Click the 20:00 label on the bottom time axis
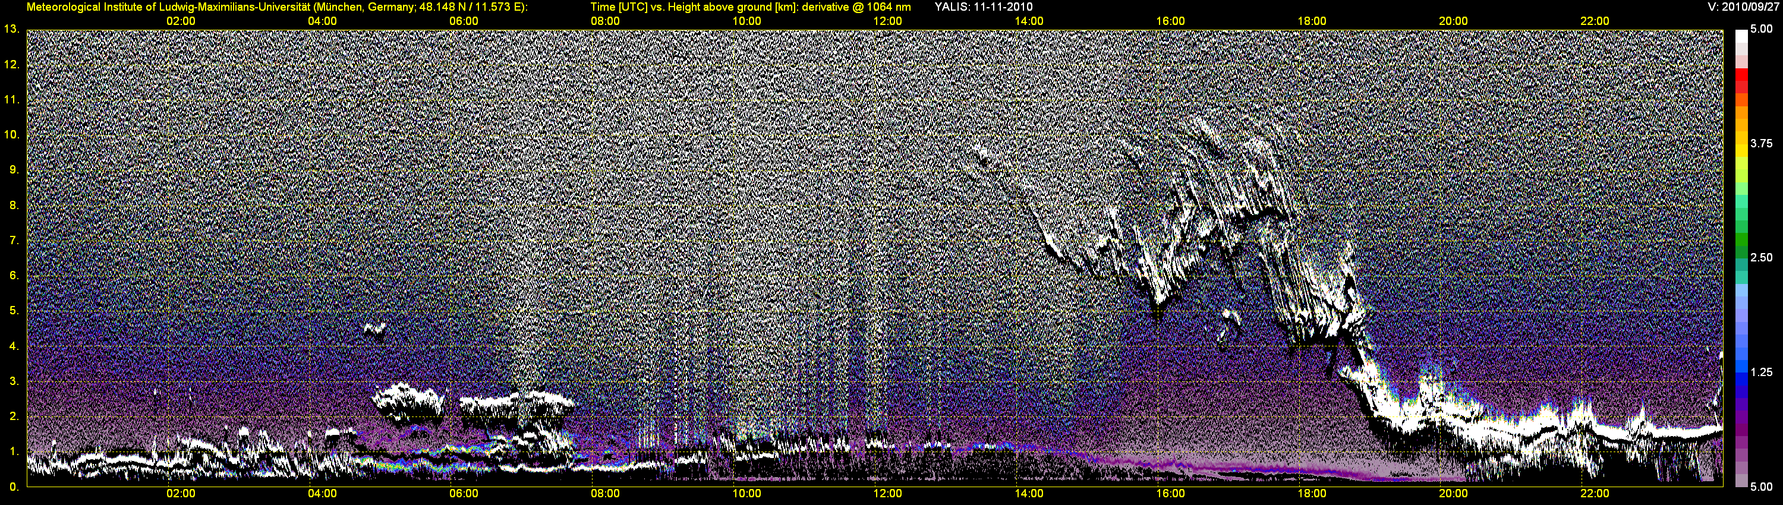This screenshot has height=505, width=1783. [1453, 493]
